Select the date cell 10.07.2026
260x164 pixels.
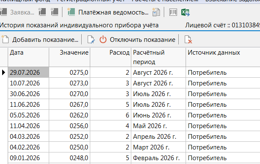point(28,83)
